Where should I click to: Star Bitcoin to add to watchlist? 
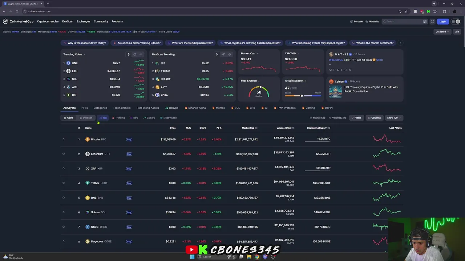coord(64,139)
